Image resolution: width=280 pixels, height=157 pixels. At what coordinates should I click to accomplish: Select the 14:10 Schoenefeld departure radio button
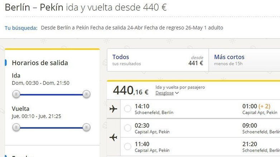click(127, 108)
